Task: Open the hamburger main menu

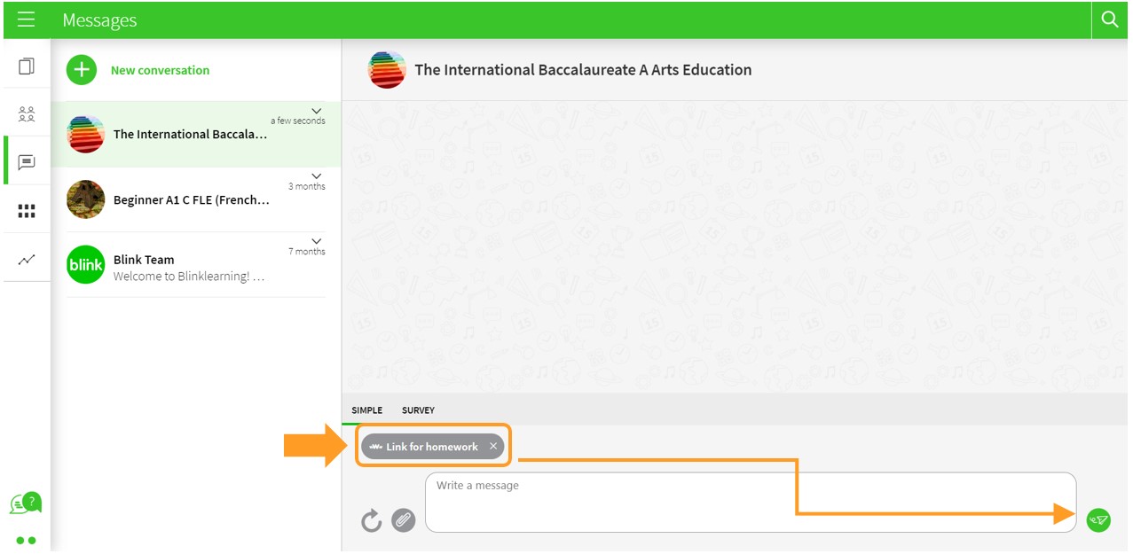Action: [x=26, y=20]
